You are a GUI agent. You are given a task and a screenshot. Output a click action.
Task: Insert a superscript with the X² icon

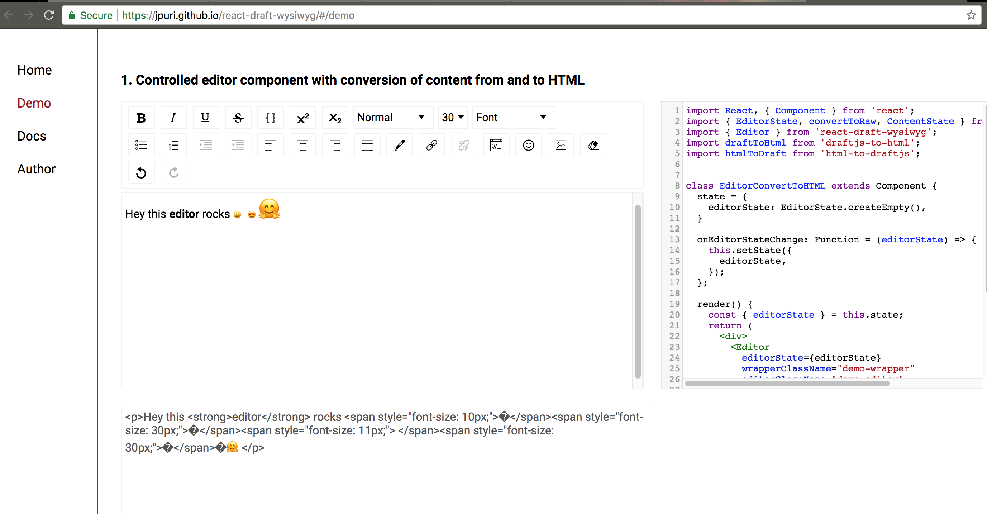pos(303,118)
